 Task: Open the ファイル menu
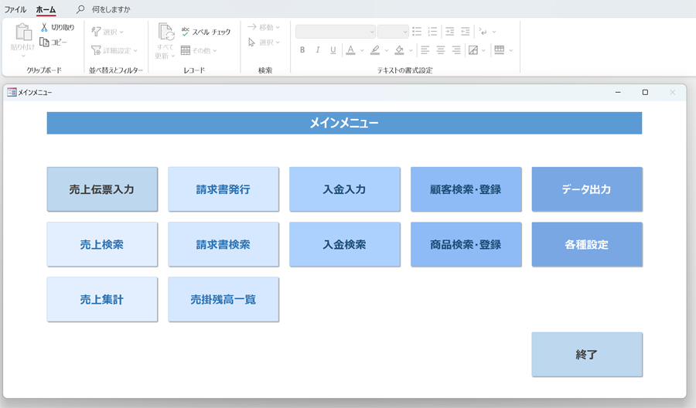click(15, 10)
